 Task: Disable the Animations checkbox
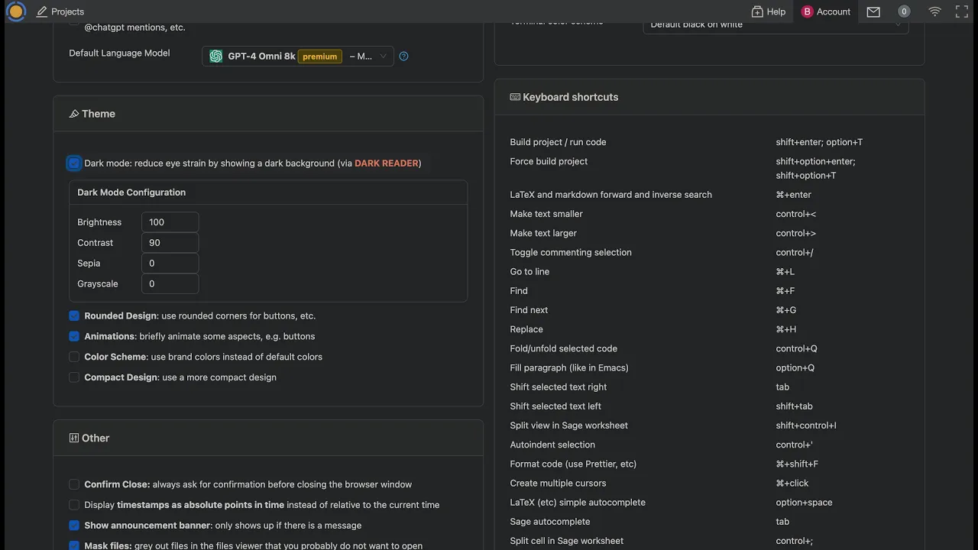click(74, 336)
